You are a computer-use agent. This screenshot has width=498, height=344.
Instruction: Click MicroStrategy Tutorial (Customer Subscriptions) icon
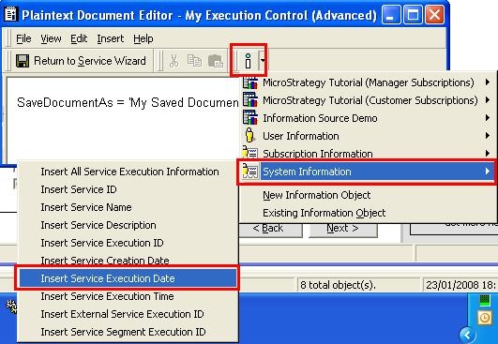pos(250,100)
